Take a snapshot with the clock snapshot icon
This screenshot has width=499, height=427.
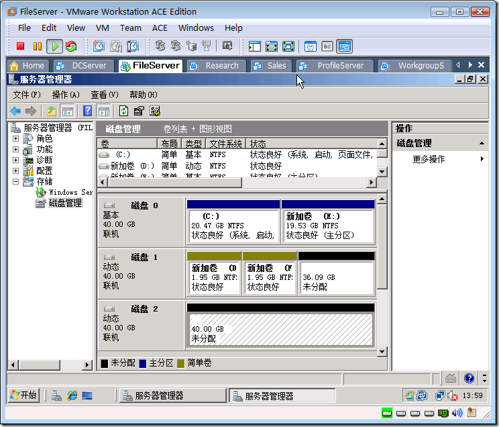point(99,46)
